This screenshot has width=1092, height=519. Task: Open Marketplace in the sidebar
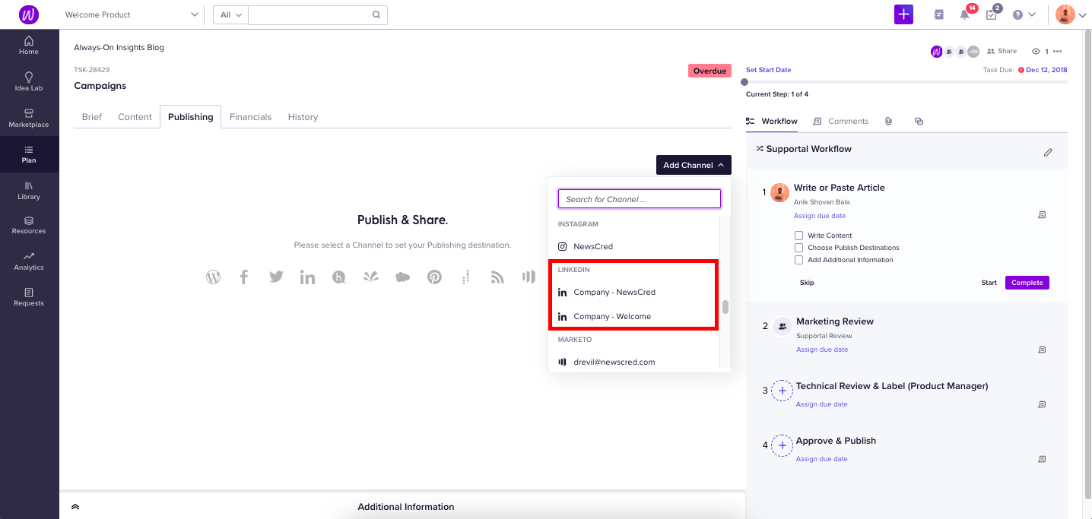(29, 118)
